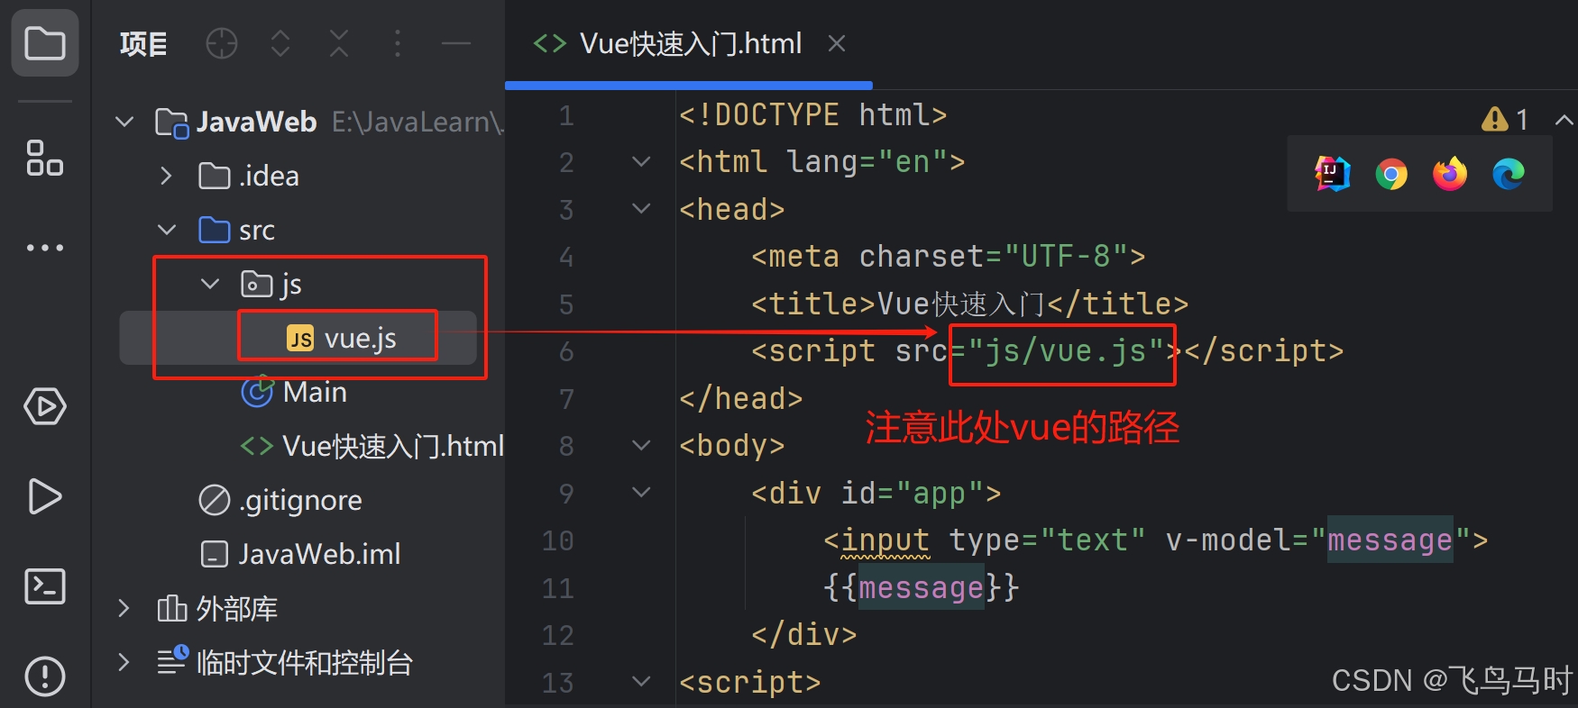This screenshot has width=1578, height=708.
Task: Open the more tool windows ellipsis
Action: tap(44, 248)
